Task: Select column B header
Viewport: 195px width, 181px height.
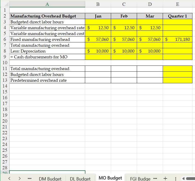Action: coord(98,4)
